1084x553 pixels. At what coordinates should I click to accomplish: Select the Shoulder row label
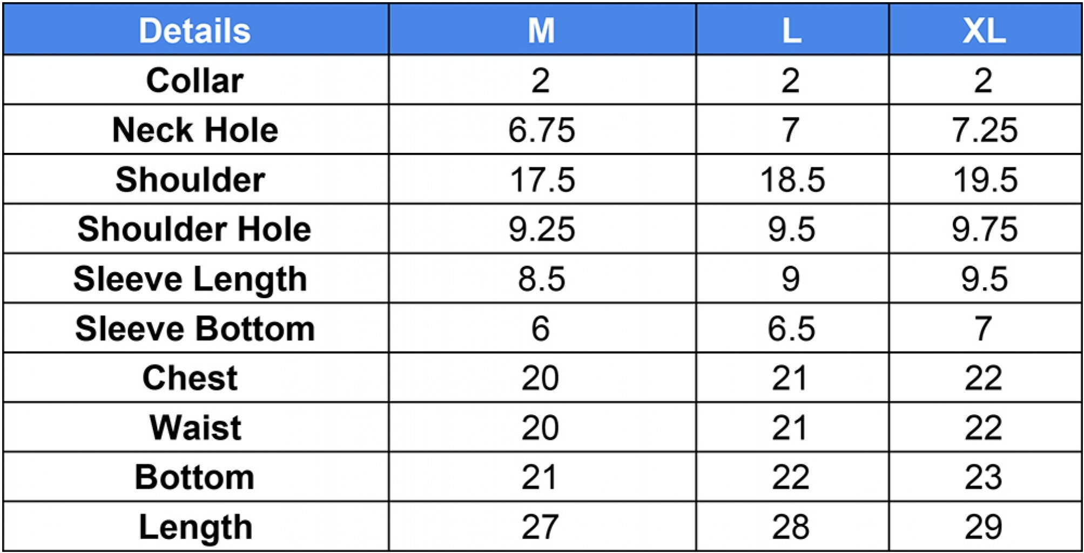190,179
